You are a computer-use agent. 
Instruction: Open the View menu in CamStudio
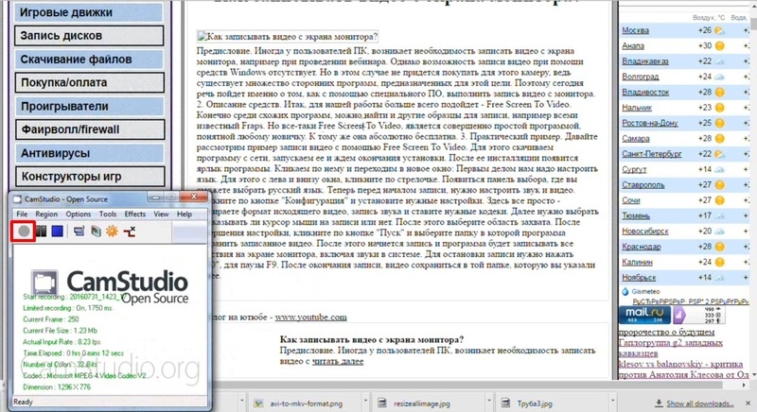(161, 214)
